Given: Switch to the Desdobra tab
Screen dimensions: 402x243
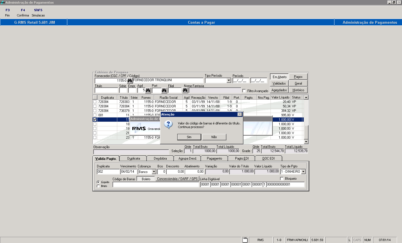Looking at the screenshot, I should click(x=160, y=158).
